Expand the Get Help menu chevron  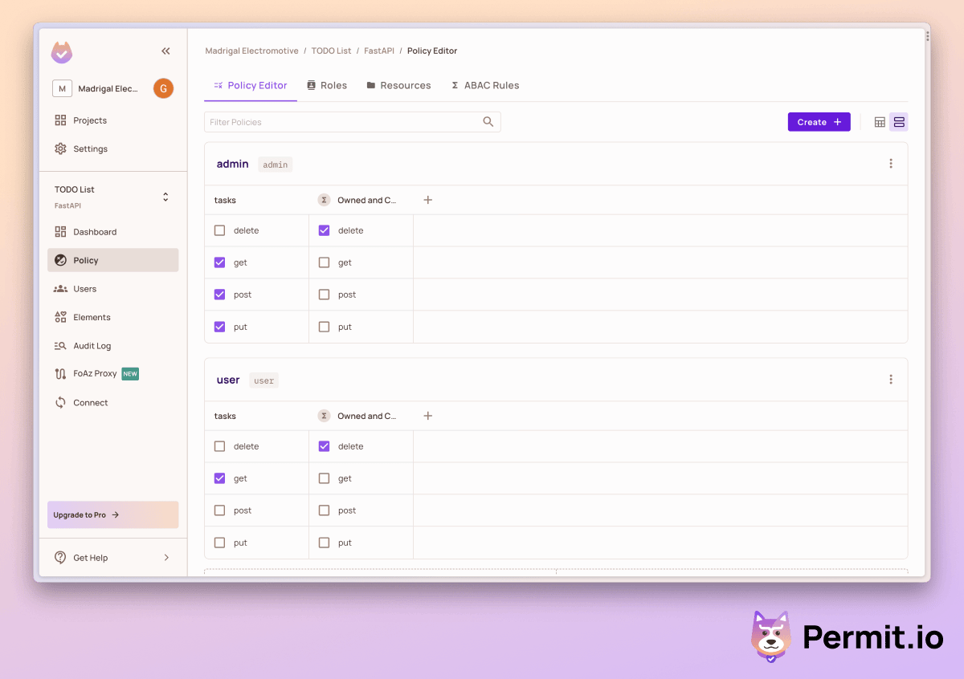166,558
